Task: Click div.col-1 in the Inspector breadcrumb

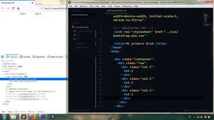Action: point(41,112)
